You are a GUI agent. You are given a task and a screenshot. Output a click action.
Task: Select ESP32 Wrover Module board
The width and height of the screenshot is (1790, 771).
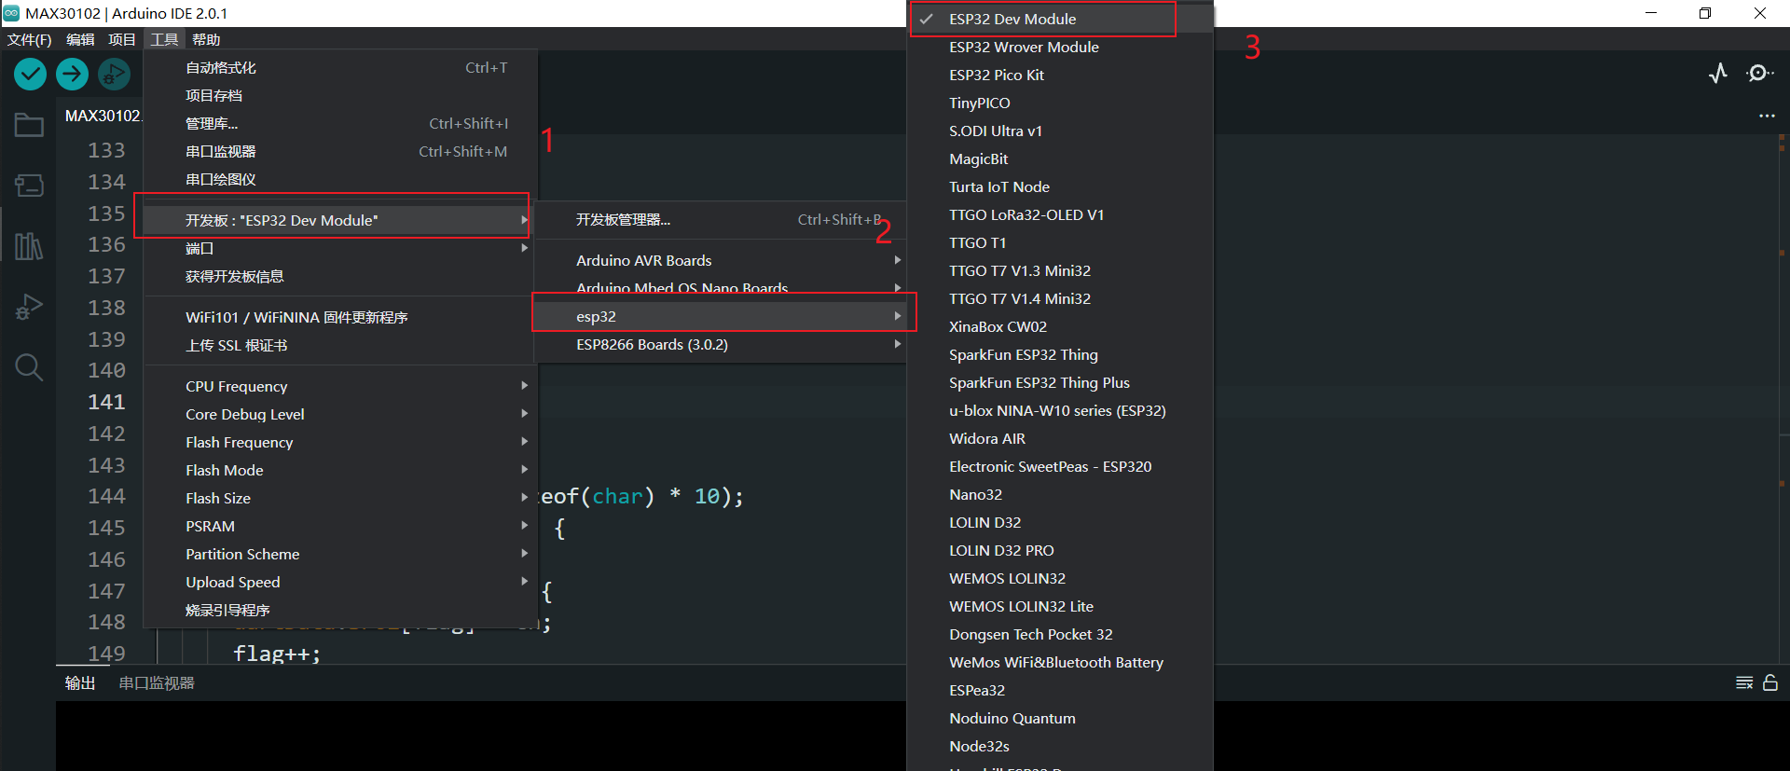(1060, 47)
